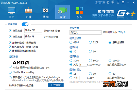This screenshot has height=91, width=137.
Task: Open the 显示 display tab
Action: pyautogui.click(x=11, y=13)
